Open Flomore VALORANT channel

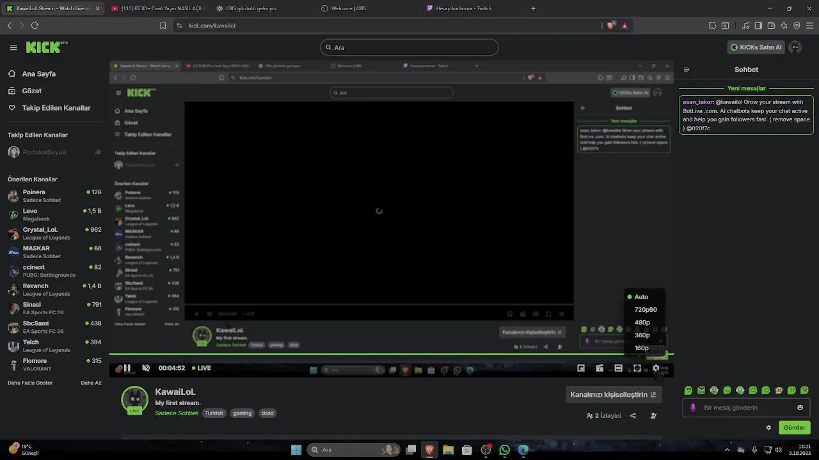54,364
